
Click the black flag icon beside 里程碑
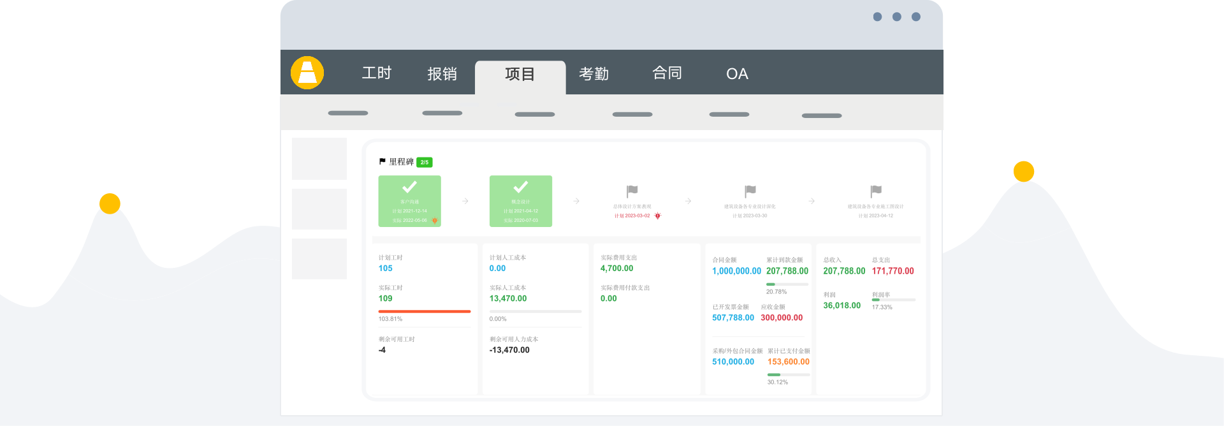coord(382,161)
